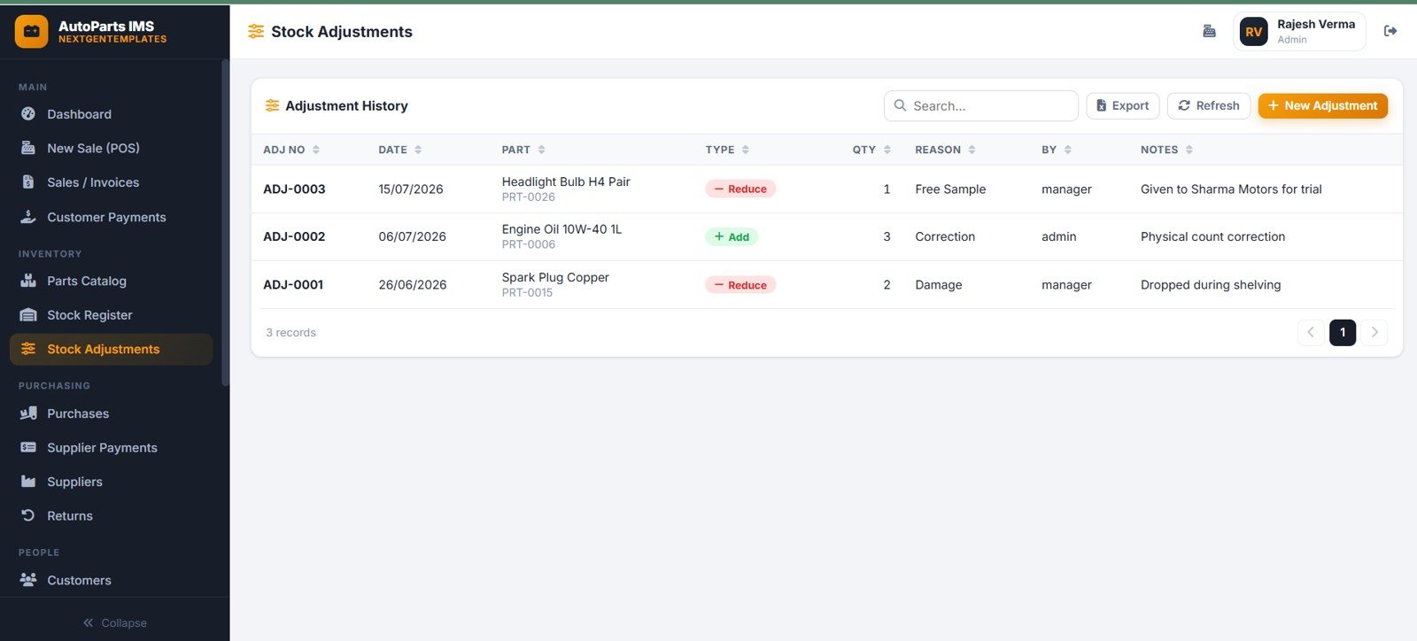Click the Returns undo arrow icon
Viewport: 1417px width, 641px height.
pyautogui.click(x=28, y=516)
